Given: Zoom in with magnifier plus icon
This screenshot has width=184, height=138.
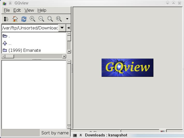Looking at the screenshot, I should pos(32,19).
